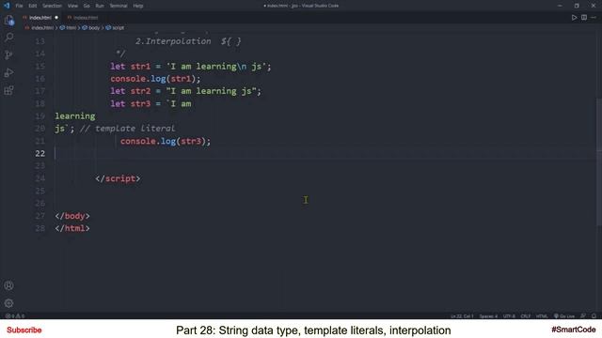Open the Edit menu
Screen dimensions: 602x338
(x=33, y=6)
